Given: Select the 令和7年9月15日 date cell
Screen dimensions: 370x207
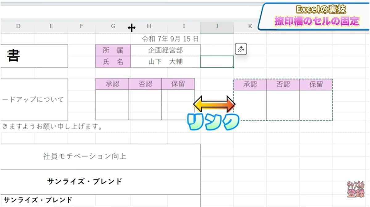Looking at the screenshot, I should pyautogui.click(x=170, y=39).
